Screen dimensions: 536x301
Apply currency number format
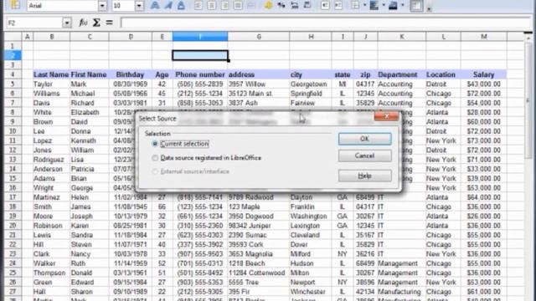pos(268,6)
